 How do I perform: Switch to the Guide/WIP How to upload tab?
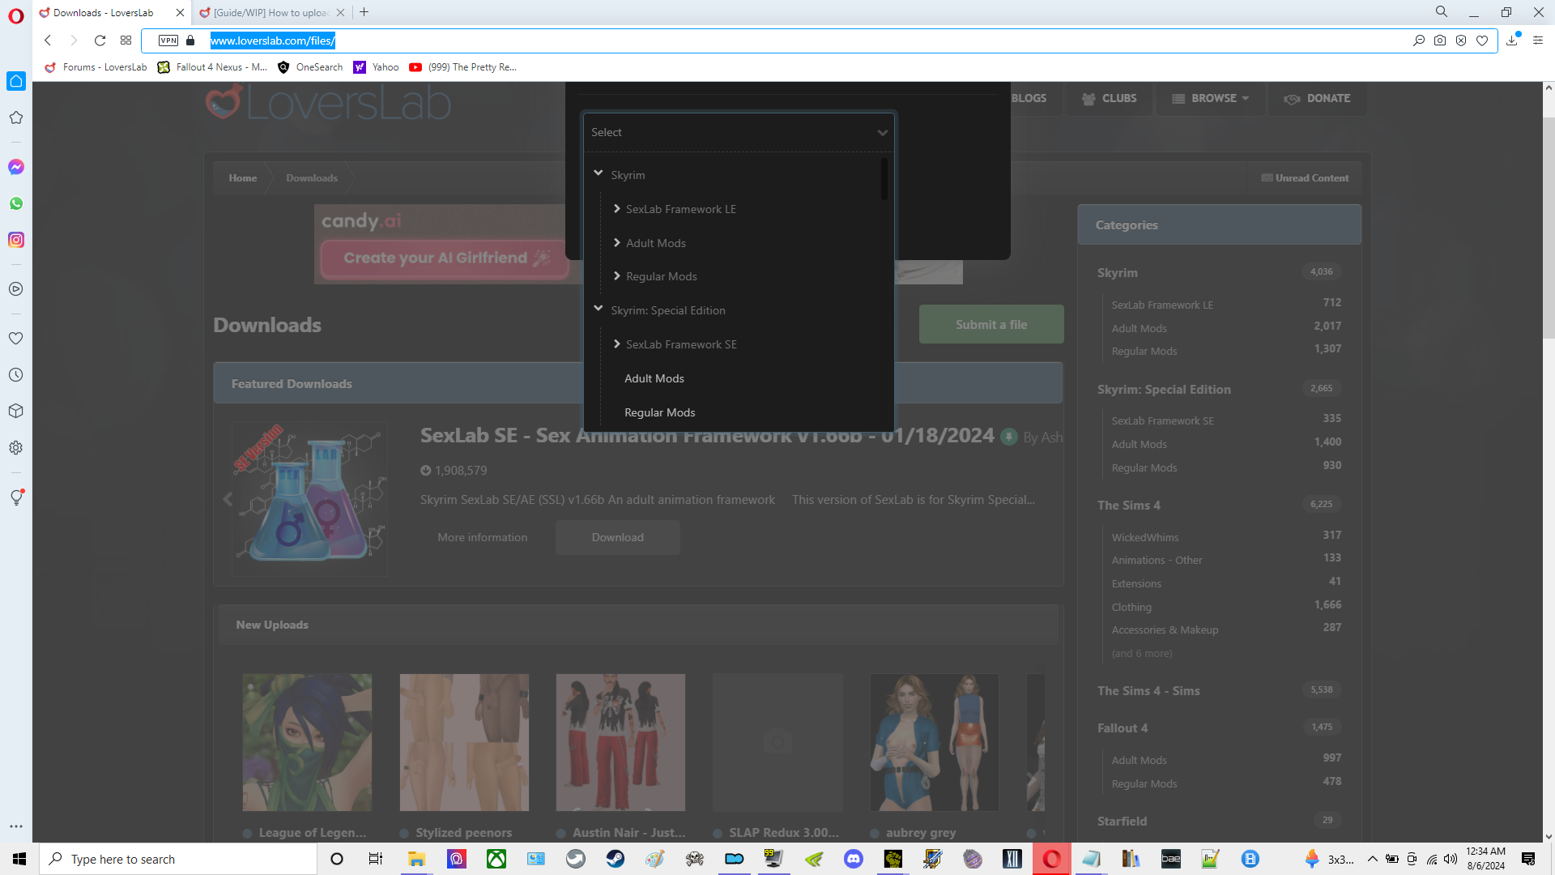click(272, 12)
